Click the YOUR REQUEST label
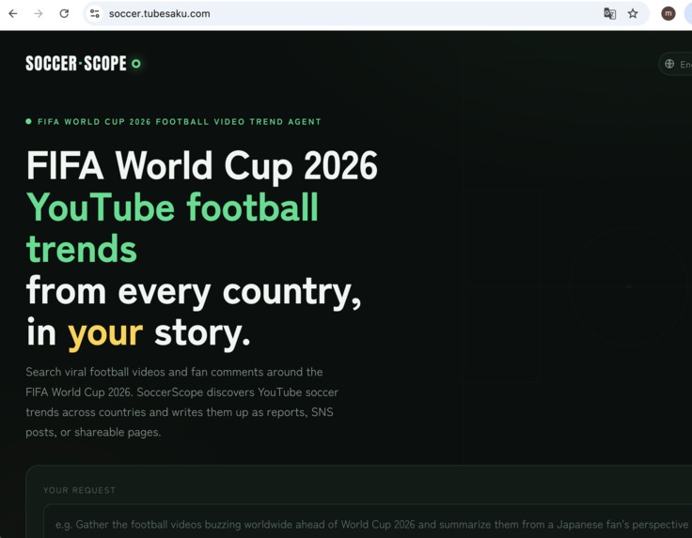 (x=79, y=490)
